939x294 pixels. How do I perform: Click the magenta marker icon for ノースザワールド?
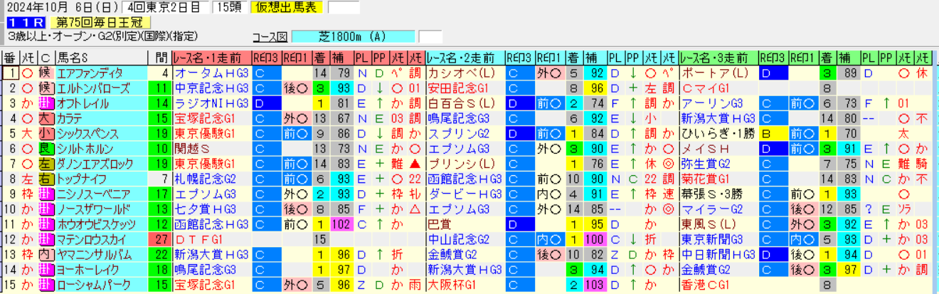coord(46,208)
